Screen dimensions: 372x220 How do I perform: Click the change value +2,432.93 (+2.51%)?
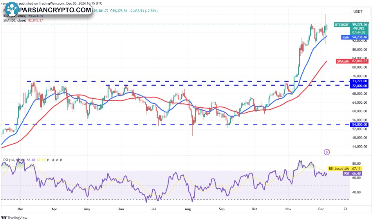click(x=143, y=11)
